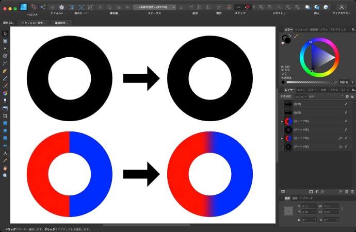Click the ドキュメント設定 button
Viewport: 356px width, 232px height.
(34, 23)
